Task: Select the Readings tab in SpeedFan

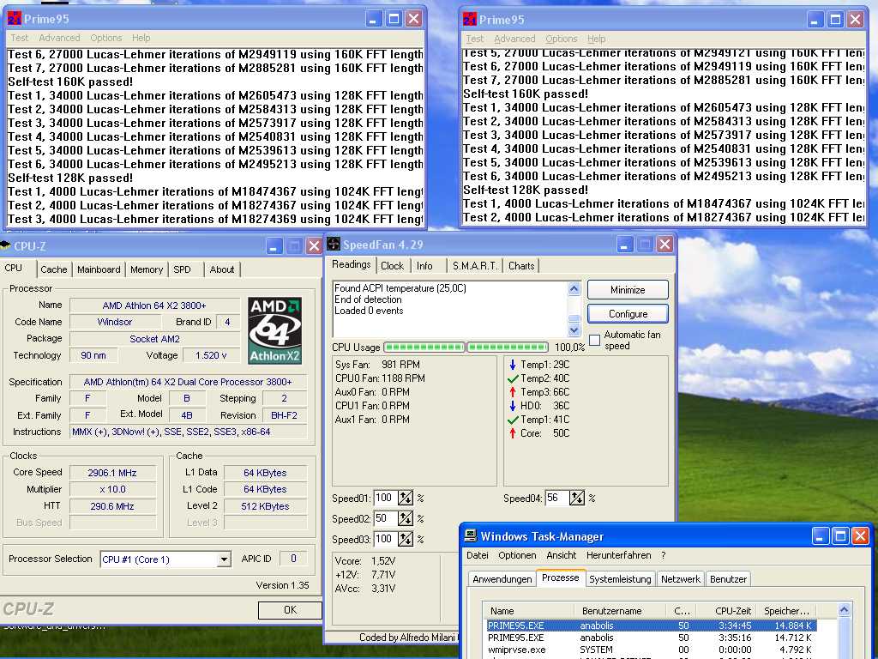Action: pos(351,264)
